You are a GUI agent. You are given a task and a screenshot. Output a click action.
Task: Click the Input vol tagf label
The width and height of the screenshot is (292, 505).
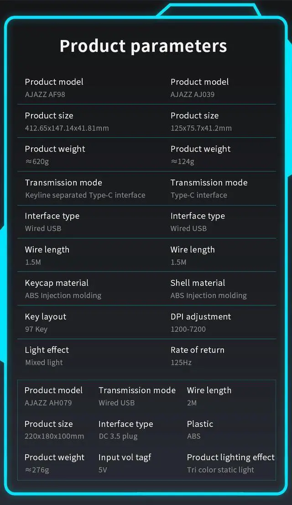tap(125, 458)
